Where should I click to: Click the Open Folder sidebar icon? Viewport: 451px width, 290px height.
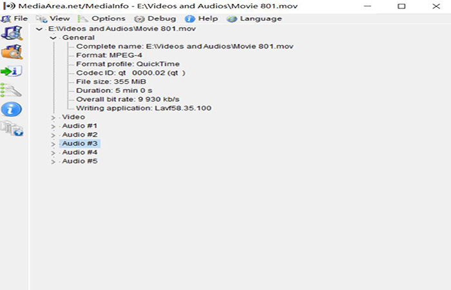point(12,52)
